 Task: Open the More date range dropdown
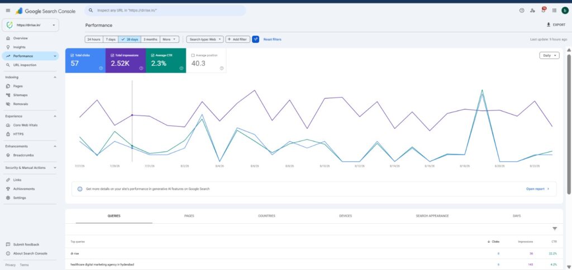point(170,40)
